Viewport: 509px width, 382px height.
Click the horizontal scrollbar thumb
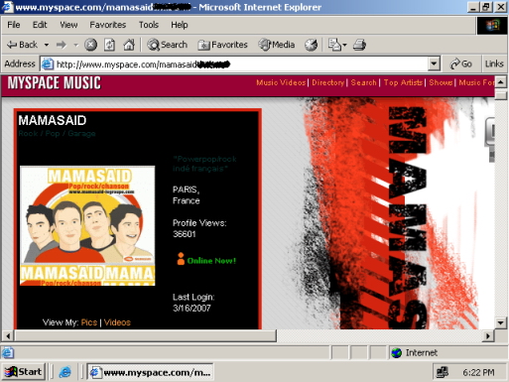tap(146, 336)
